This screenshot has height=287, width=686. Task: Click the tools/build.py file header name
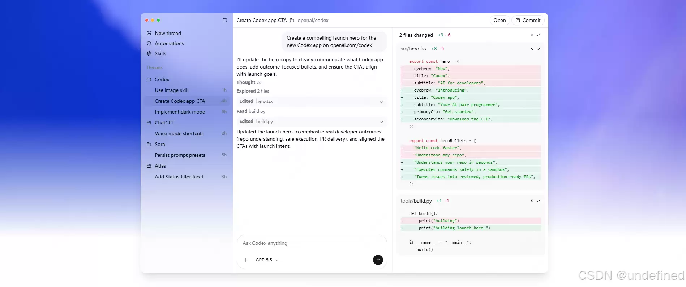coord(416,201)
